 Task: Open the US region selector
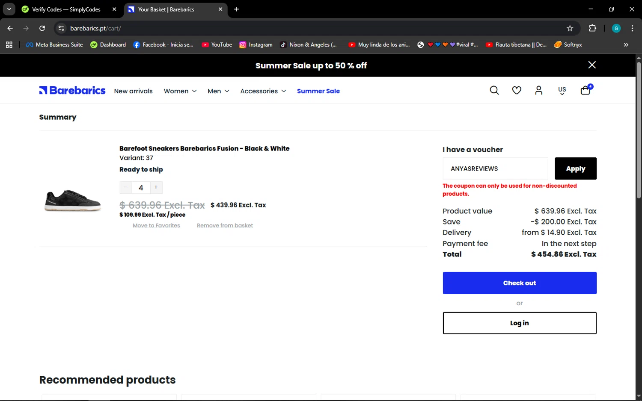(562, 91)
